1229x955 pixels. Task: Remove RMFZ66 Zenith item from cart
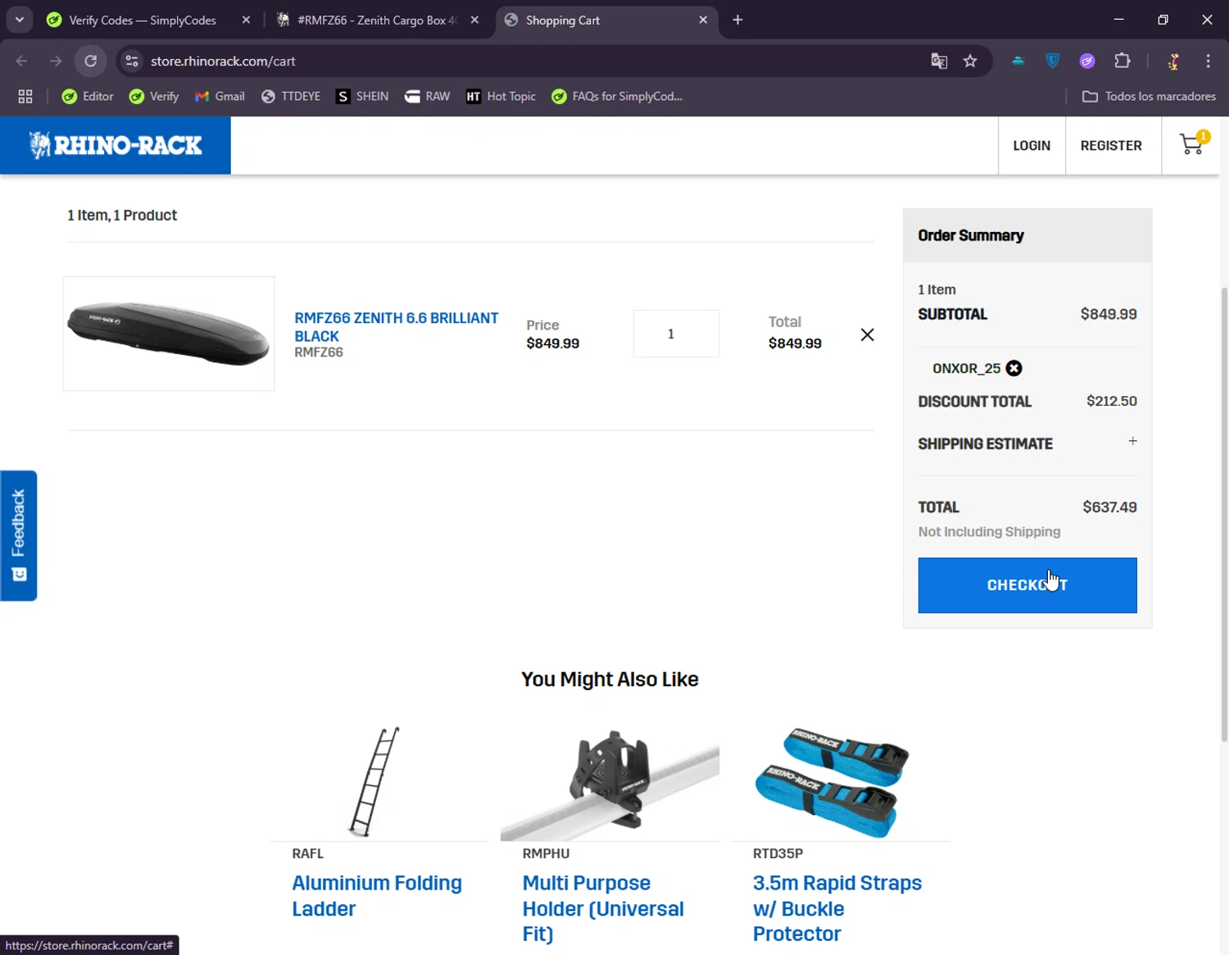click(867, 334)
